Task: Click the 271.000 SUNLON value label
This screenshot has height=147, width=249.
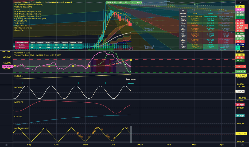Action: point(241,75)
